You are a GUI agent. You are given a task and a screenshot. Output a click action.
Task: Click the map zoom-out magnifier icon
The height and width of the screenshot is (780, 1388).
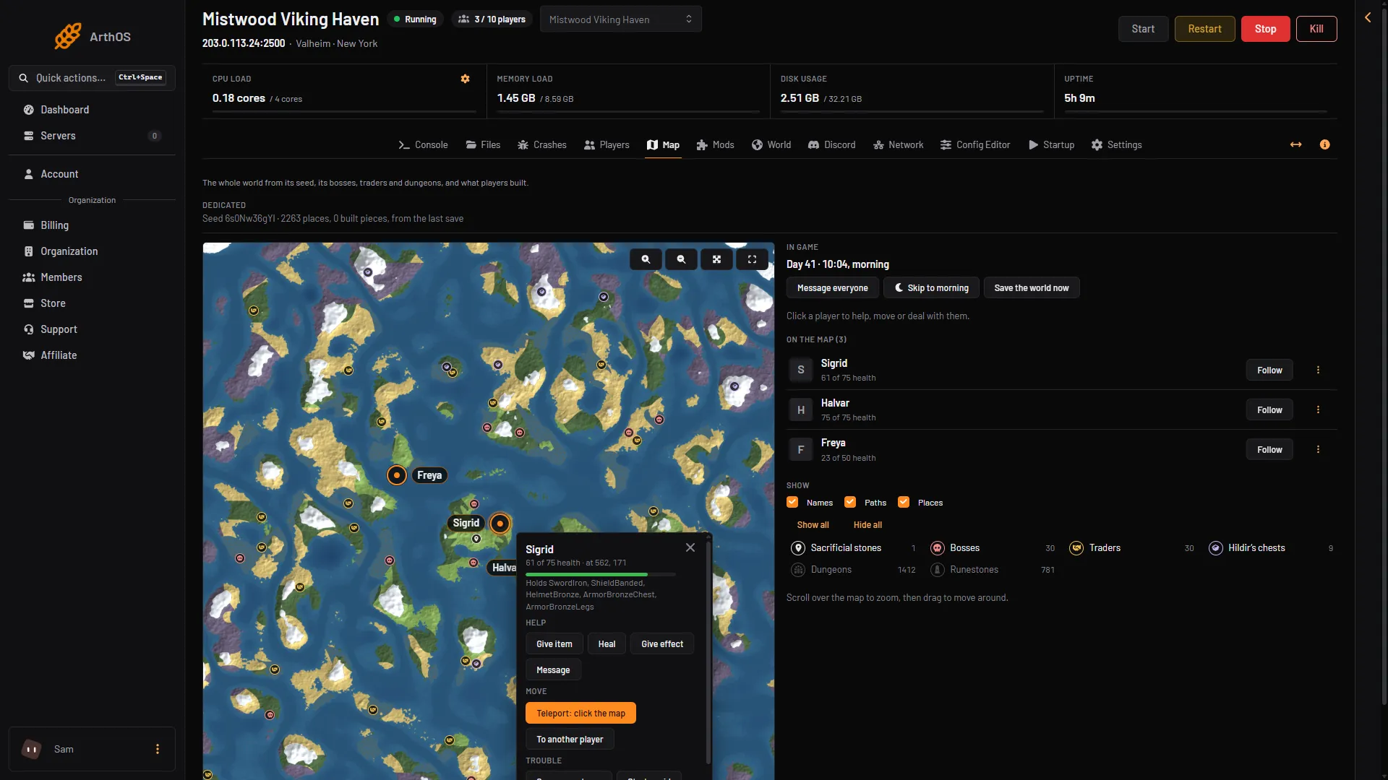tap(681, 259)
